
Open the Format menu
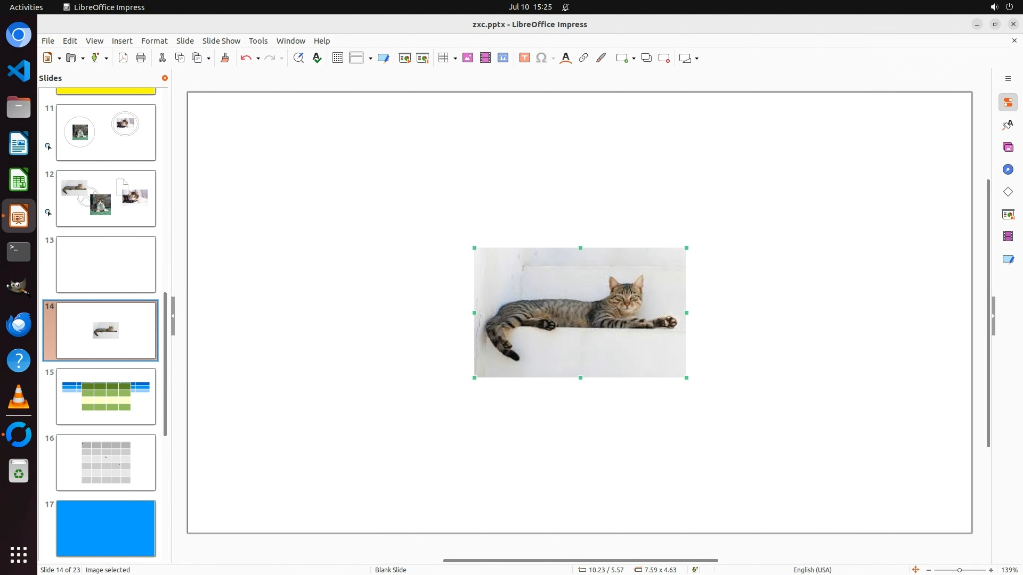coord(154,41)
